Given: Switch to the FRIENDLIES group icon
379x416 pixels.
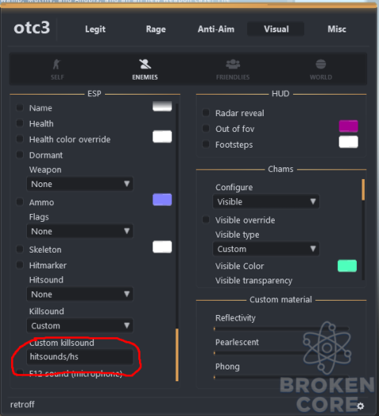Looking at the screenshot, I should [x=233, y=64].
